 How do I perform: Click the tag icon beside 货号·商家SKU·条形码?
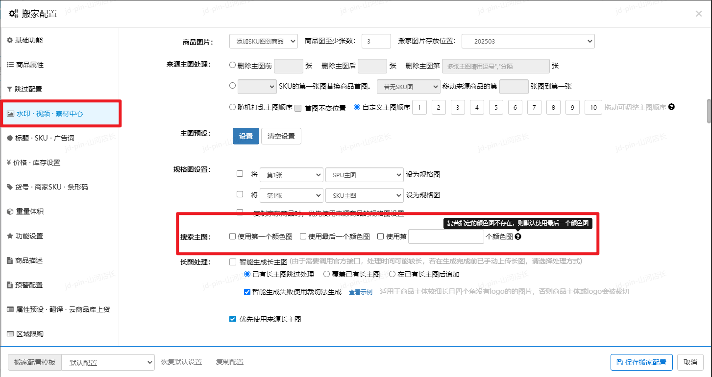coord(10,187)
